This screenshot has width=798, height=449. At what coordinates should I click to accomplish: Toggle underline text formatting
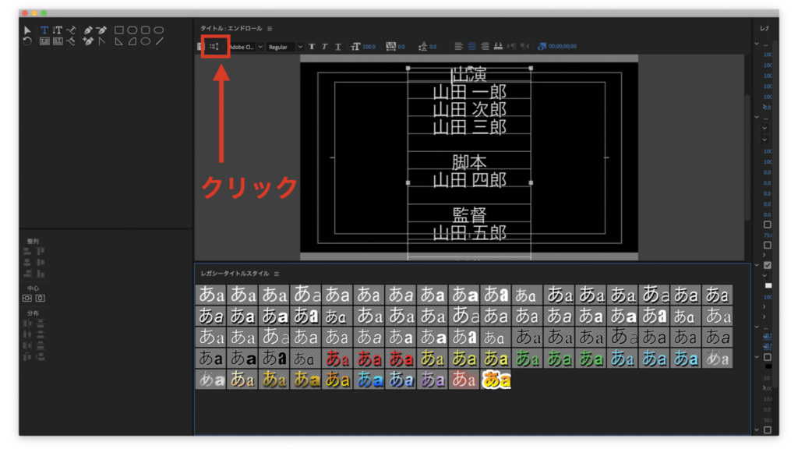tap(338, 46)
